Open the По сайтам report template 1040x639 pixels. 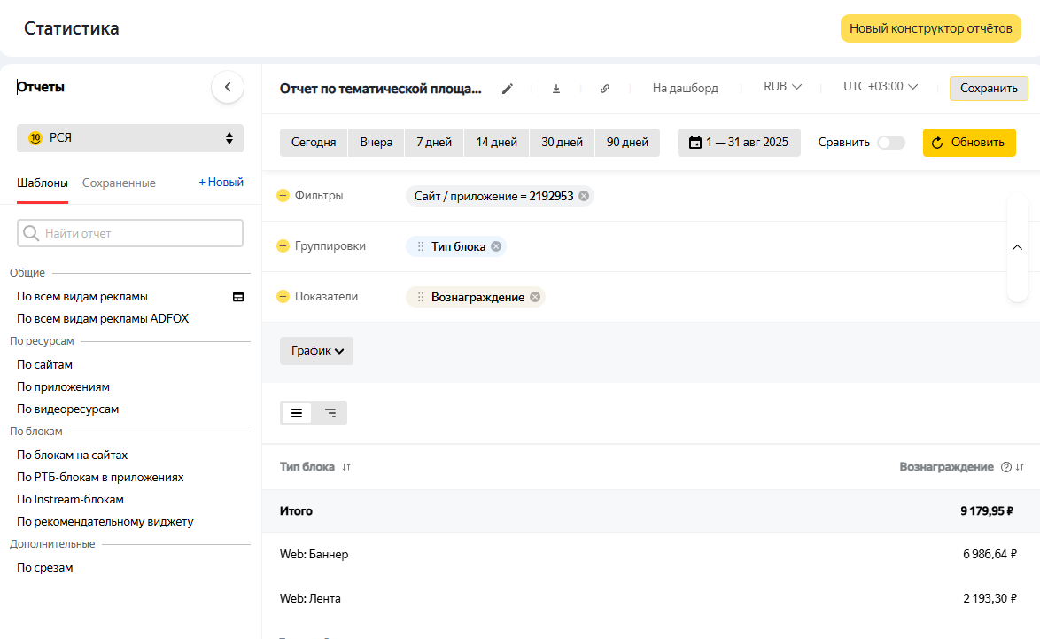click(45, 364)
